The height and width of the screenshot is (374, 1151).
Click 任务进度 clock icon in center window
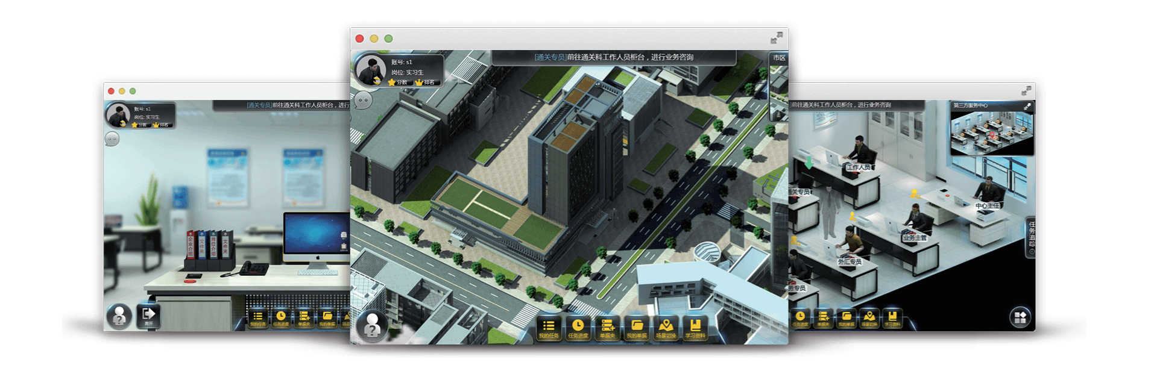click(x=578, y=328)
